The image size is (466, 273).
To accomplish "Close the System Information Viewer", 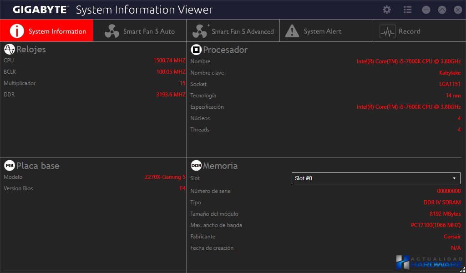I will [458, 10].
